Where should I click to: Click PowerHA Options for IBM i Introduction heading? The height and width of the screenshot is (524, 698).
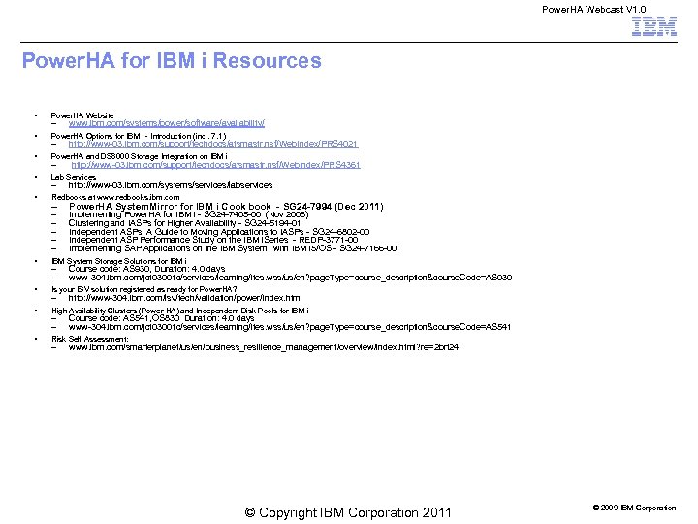click(x=139, y=136)
